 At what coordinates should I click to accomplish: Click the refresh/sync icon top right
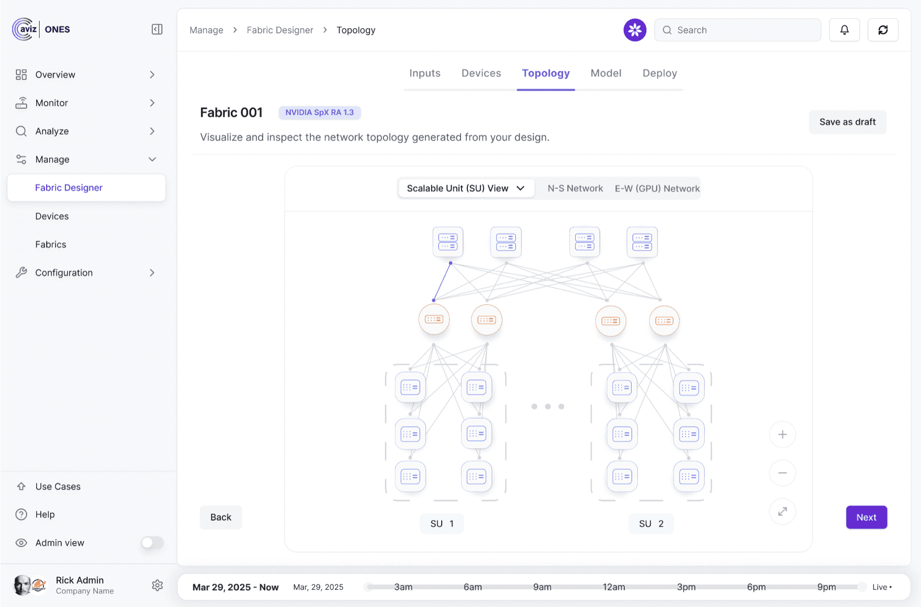883,30
